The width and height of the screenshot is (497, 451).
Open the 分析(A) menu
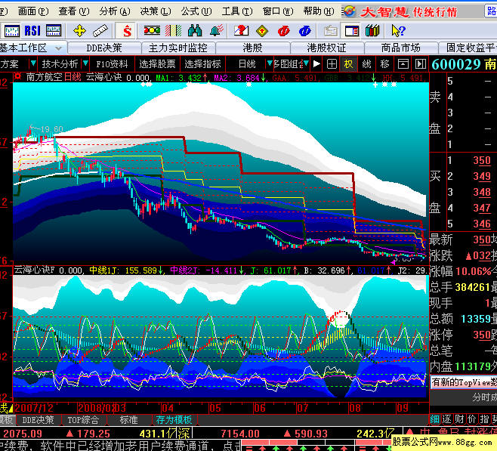[x=114, y=11]
